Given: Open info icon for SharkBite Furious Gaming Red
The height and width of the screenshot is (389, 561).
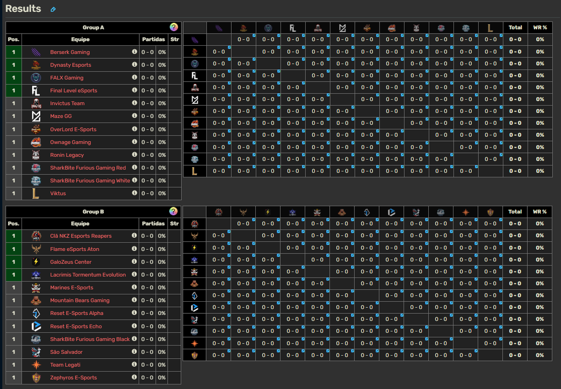Looking at the screenshot, I should click(x=135, y=167).
